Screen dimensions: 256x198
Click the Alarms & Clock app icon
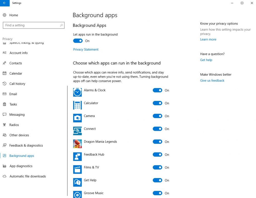(77, 92)
